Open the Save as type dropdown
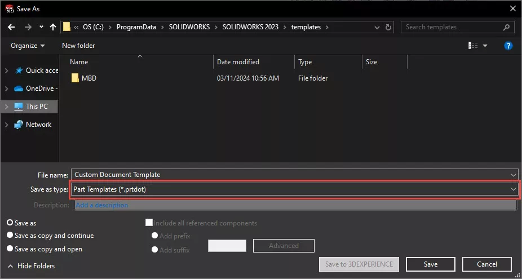Screen dimensions: 522x279 (295, 189)
